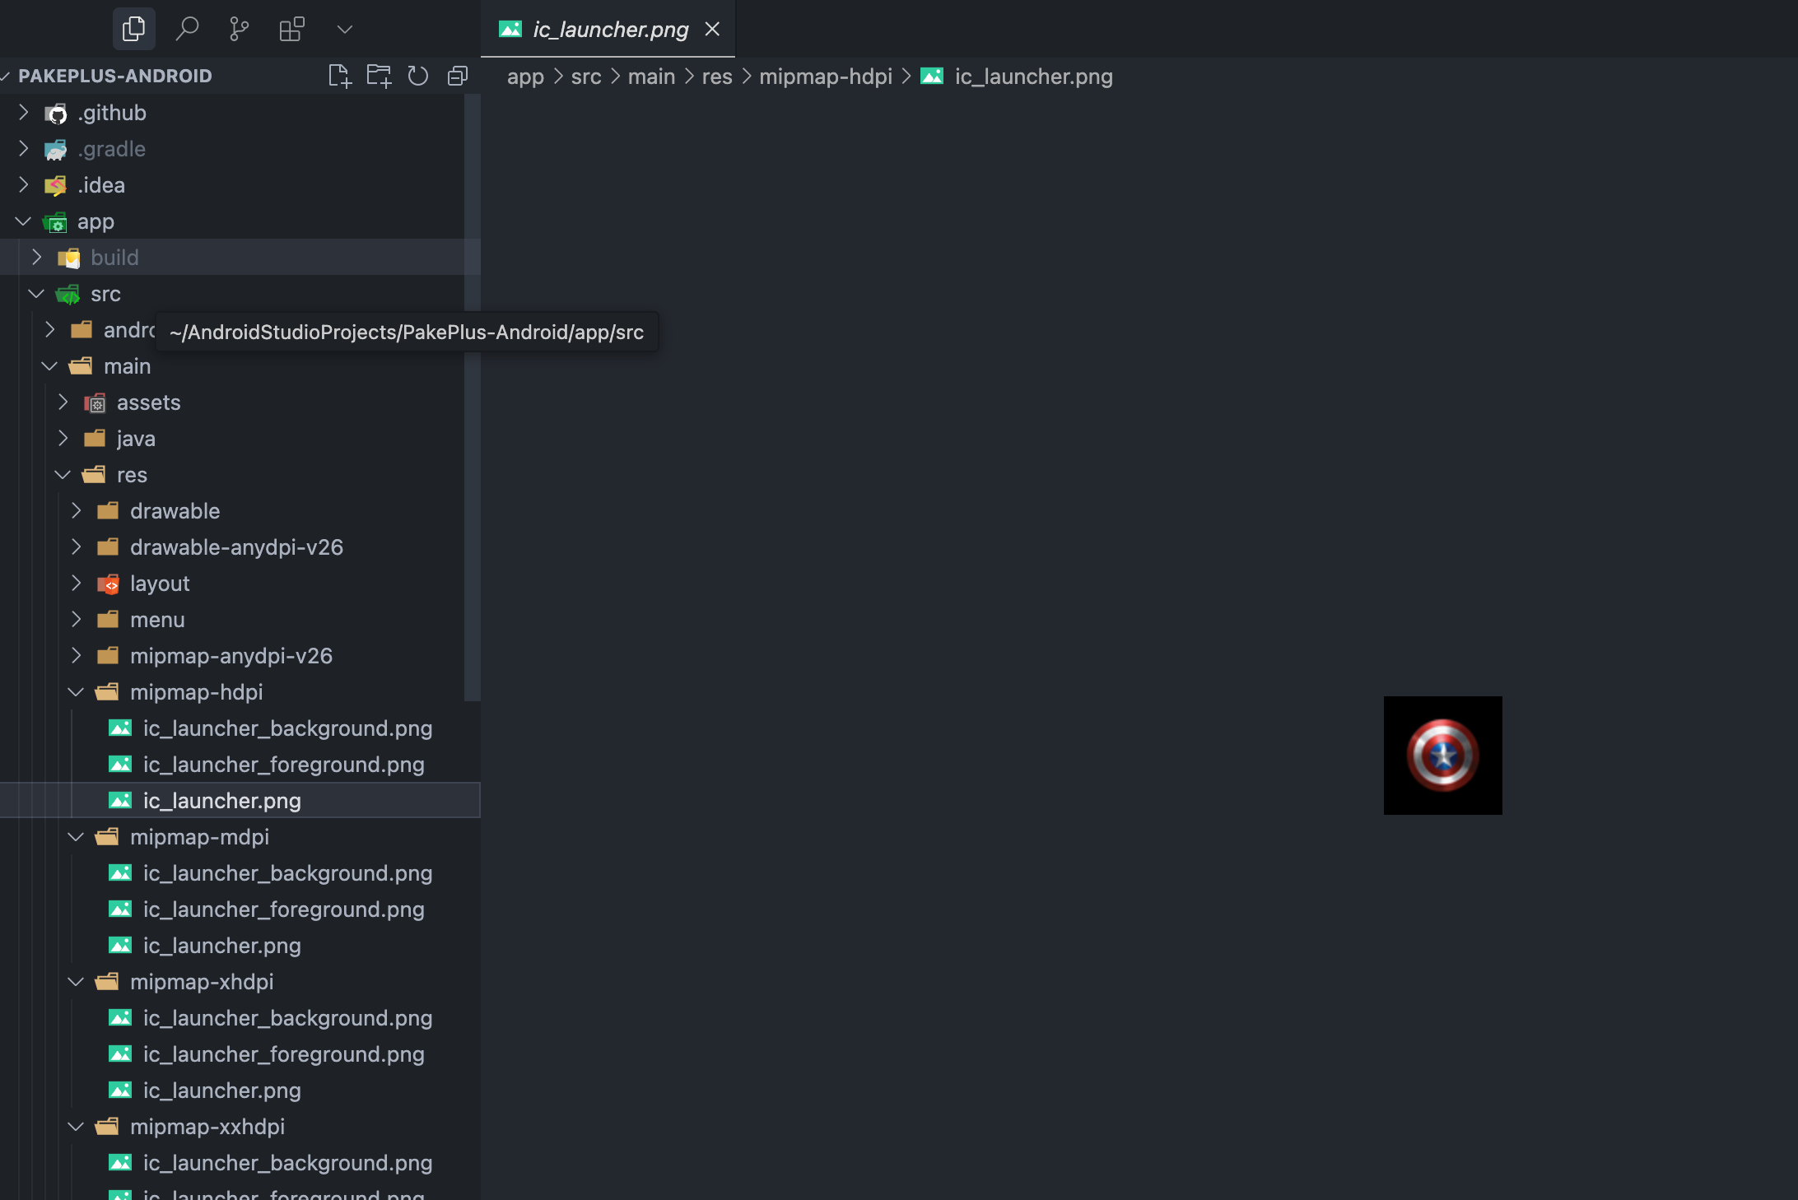Collapse all folders in Explorer

pos(457,76)
